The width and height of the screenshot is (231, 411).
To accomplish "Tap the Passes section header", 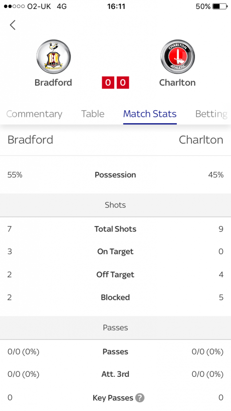I will pos(115,327).
